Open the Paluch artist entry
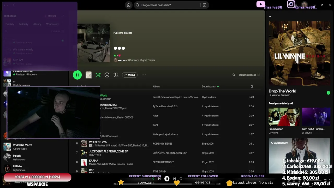The height and width of the screenshot is (188, 334). click(x=34, y=157)
